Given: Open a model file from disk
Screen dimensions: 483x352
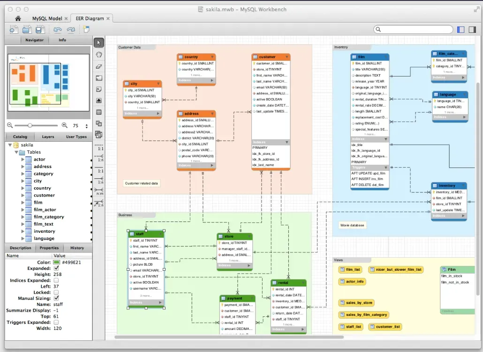Looking at the screenshot, I should click(x=26, y=30).
